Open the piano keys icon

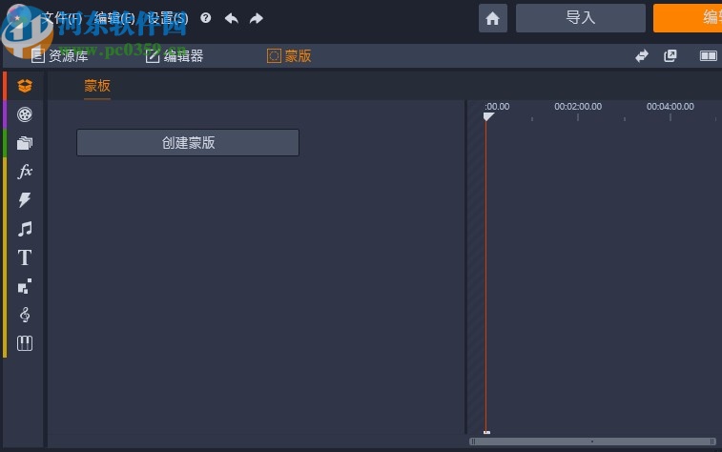(x=25, y=343)
